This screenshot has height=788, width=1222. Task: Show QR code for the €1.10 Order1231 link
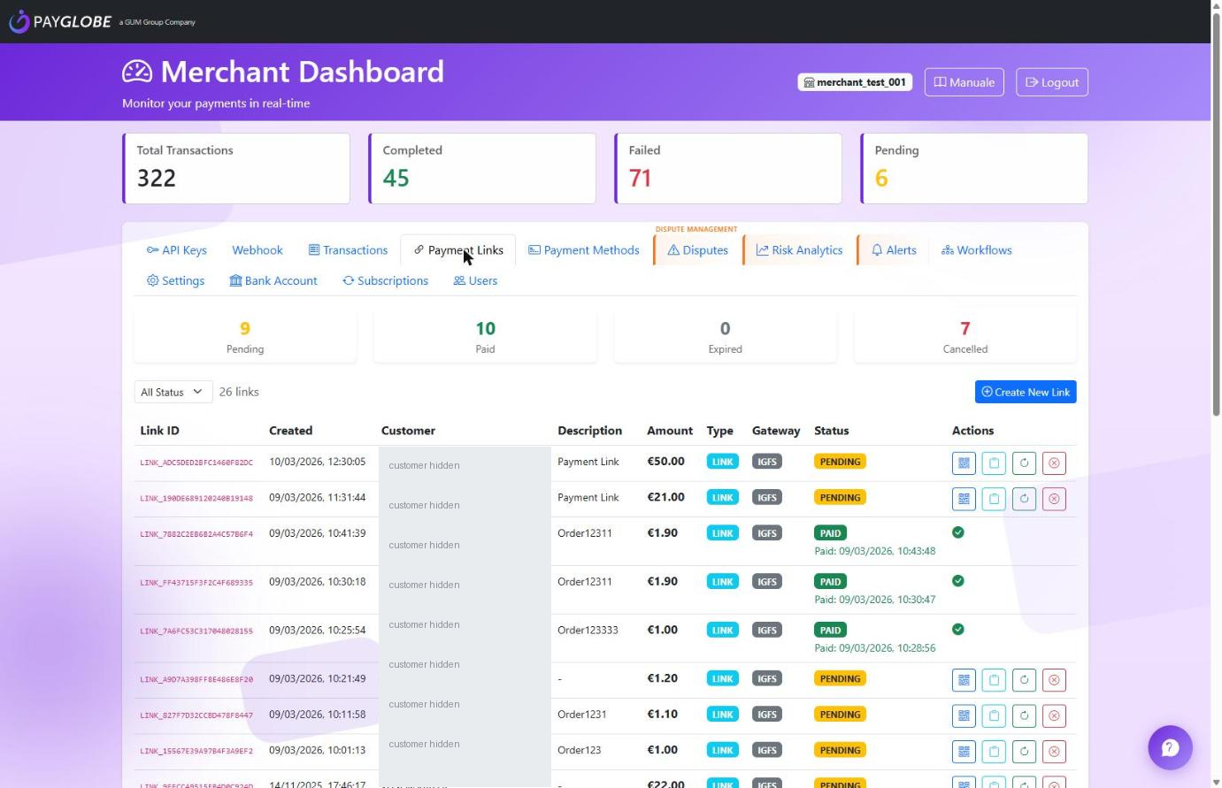(964, 715)
